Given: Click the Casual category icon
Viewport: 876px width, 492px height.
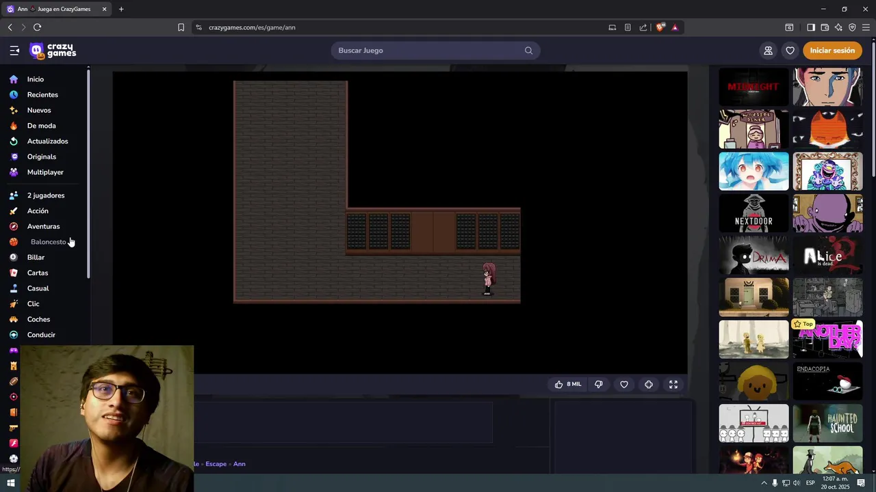Looking at the screenshot, I should point(14,288).
